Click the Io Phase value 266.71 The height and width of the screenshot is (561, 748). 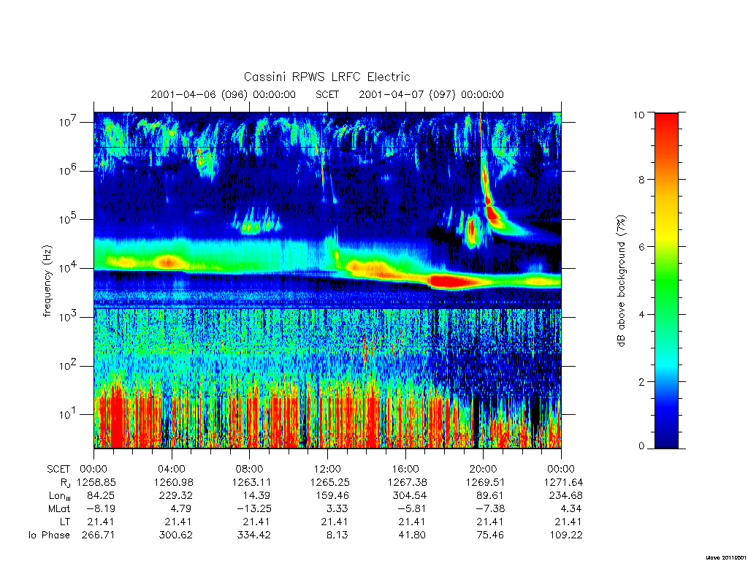coord(99,535)
